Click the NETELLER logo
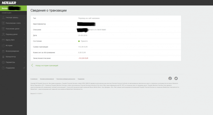The width and height of the screenshot is (213, 115). (x=8, y=2)
